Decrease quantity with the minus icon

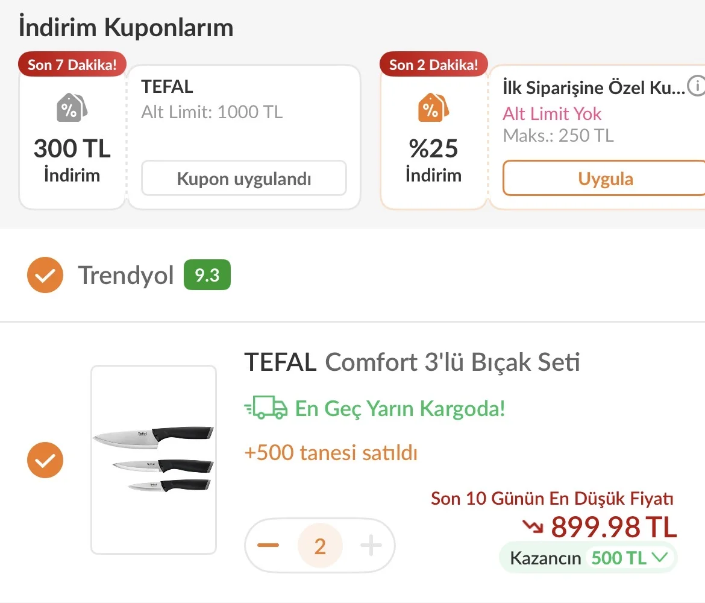[x=268, y=545]
